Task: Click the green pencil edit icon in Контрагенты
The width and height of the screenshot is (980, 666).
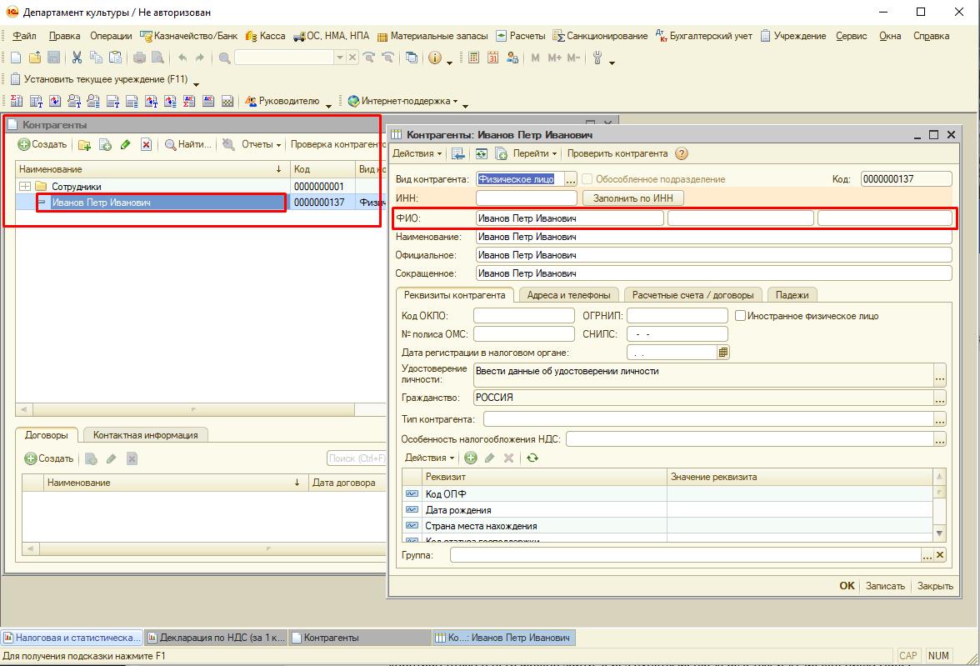Action: tap(126, 145)
